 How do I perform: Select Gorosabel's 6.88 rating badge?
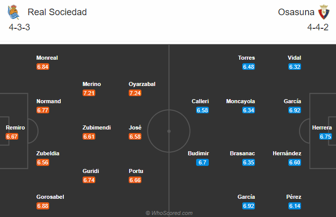43,206
